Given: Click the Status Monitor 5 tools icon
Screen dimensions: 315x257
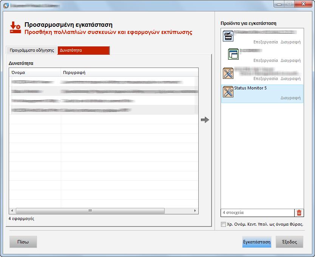Looking at the screenshot, I should coord(228,92).
